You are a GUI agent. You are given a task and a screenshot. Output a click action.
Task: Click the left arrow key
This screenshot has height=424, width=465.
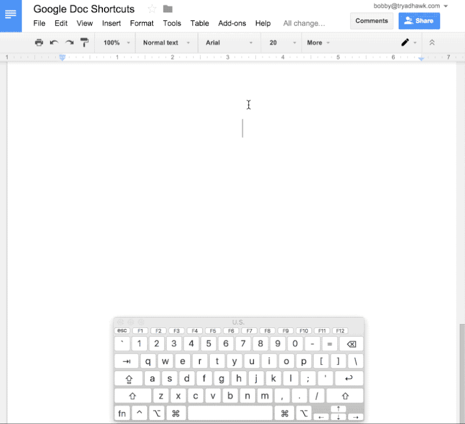[321, 417]
